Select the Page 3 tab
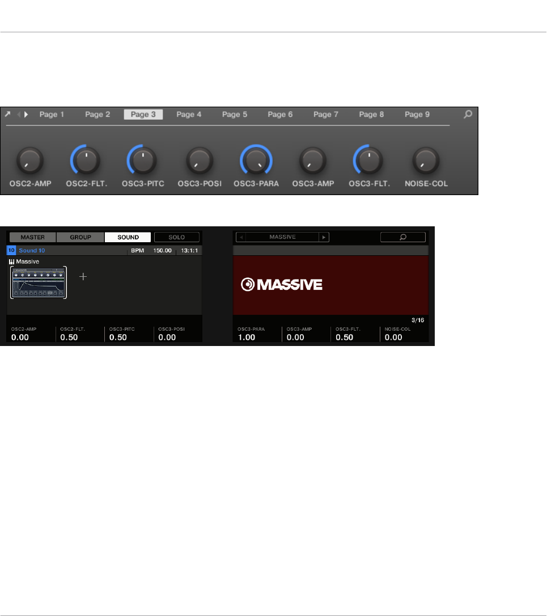This screenshot has height=616, width=547. coord(143,115)
